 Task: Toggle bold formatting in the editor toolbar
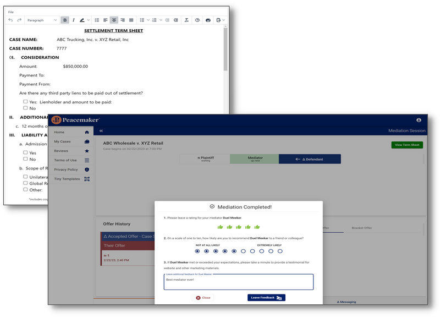tap(65, 20)
